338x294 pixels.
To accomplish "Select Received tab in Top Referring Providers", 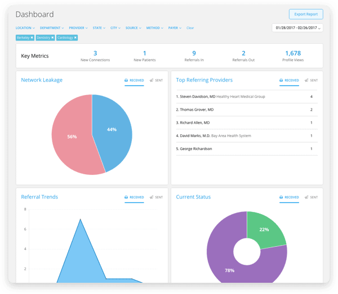I will coord(289,80).
